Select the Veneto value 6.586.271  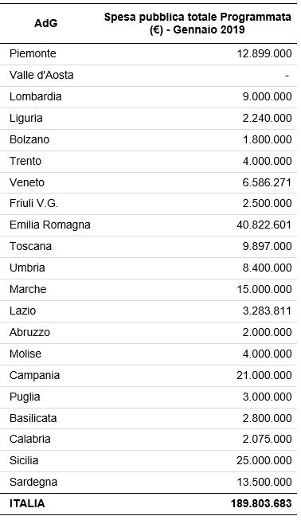click(267, 182)
